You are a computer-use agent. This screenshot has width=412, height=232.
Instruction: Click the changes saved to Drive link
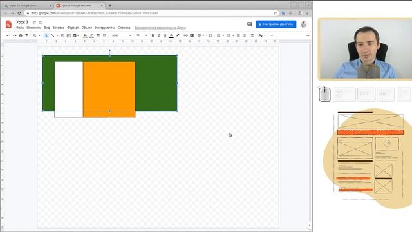tap(160, 28)
